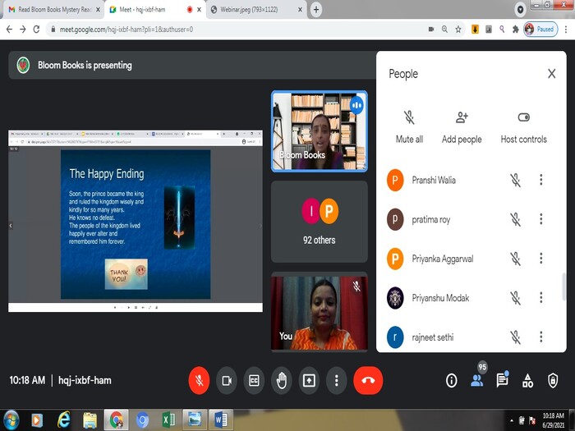The width and height of the screenshot is (575, 431).
Task: Reload the page
Action: (x=36, y=30)
